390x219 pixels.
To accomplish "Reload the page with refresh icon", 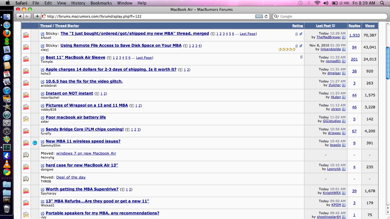I will pos(266,16).
